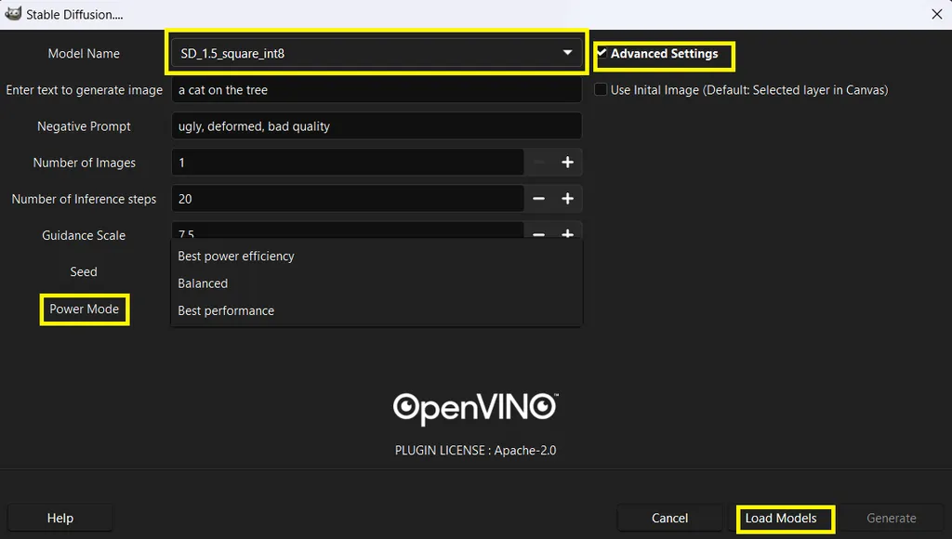Cancel the Stable Diffusion dialog
Image resolution: width=952 pixels, height=539 pixels.
[669, 518]
